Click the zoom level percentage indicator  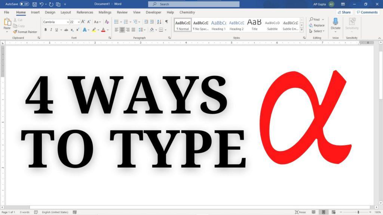[x=377, y=212]
